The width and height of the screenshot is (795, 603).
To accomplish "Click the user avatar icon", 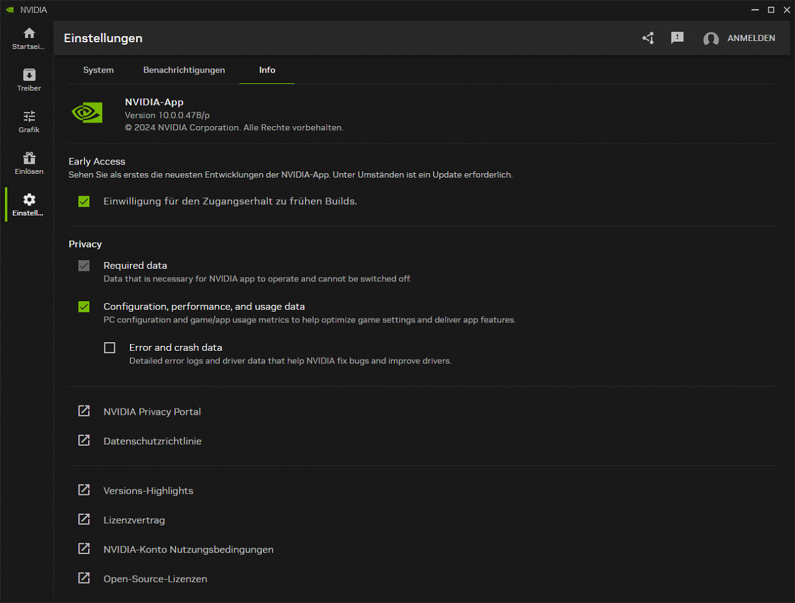I will (x=711, y=39).
